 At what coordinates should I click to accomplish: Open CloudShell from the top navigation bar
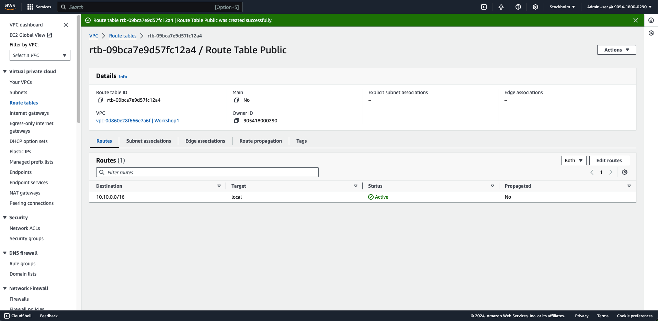pyautogui.click(x=484, y=7)
